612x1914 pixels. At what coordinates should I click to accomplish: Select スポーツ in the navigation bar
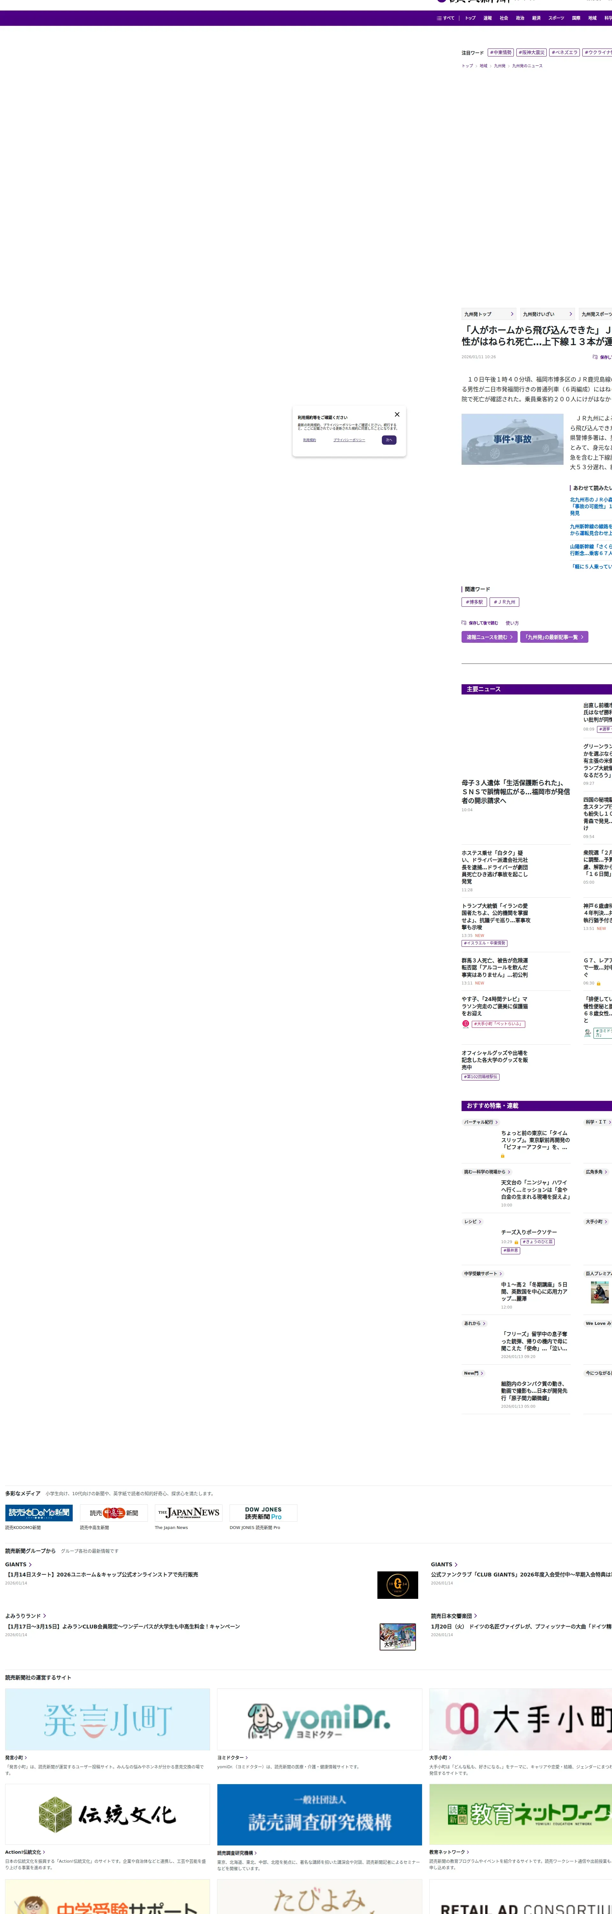pyautogui.click(x=556, y=18)
